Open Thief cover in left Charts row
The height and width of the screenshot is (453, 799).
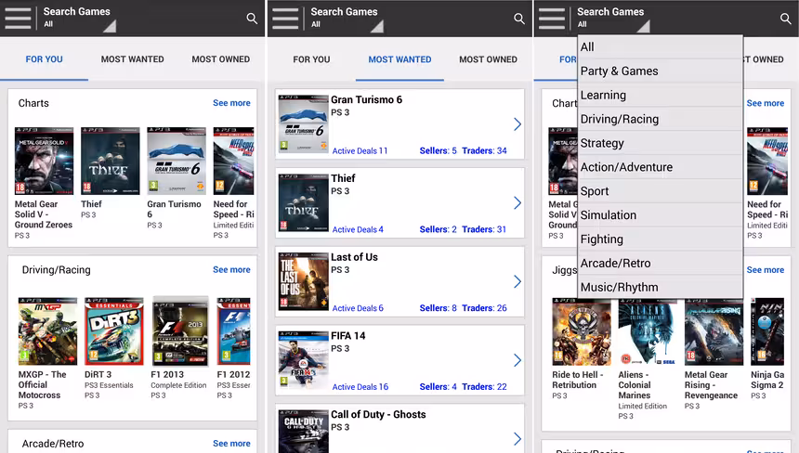(x=110, y=161)
